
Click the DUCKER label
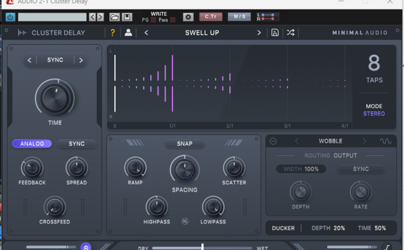[x=283, y=229]
